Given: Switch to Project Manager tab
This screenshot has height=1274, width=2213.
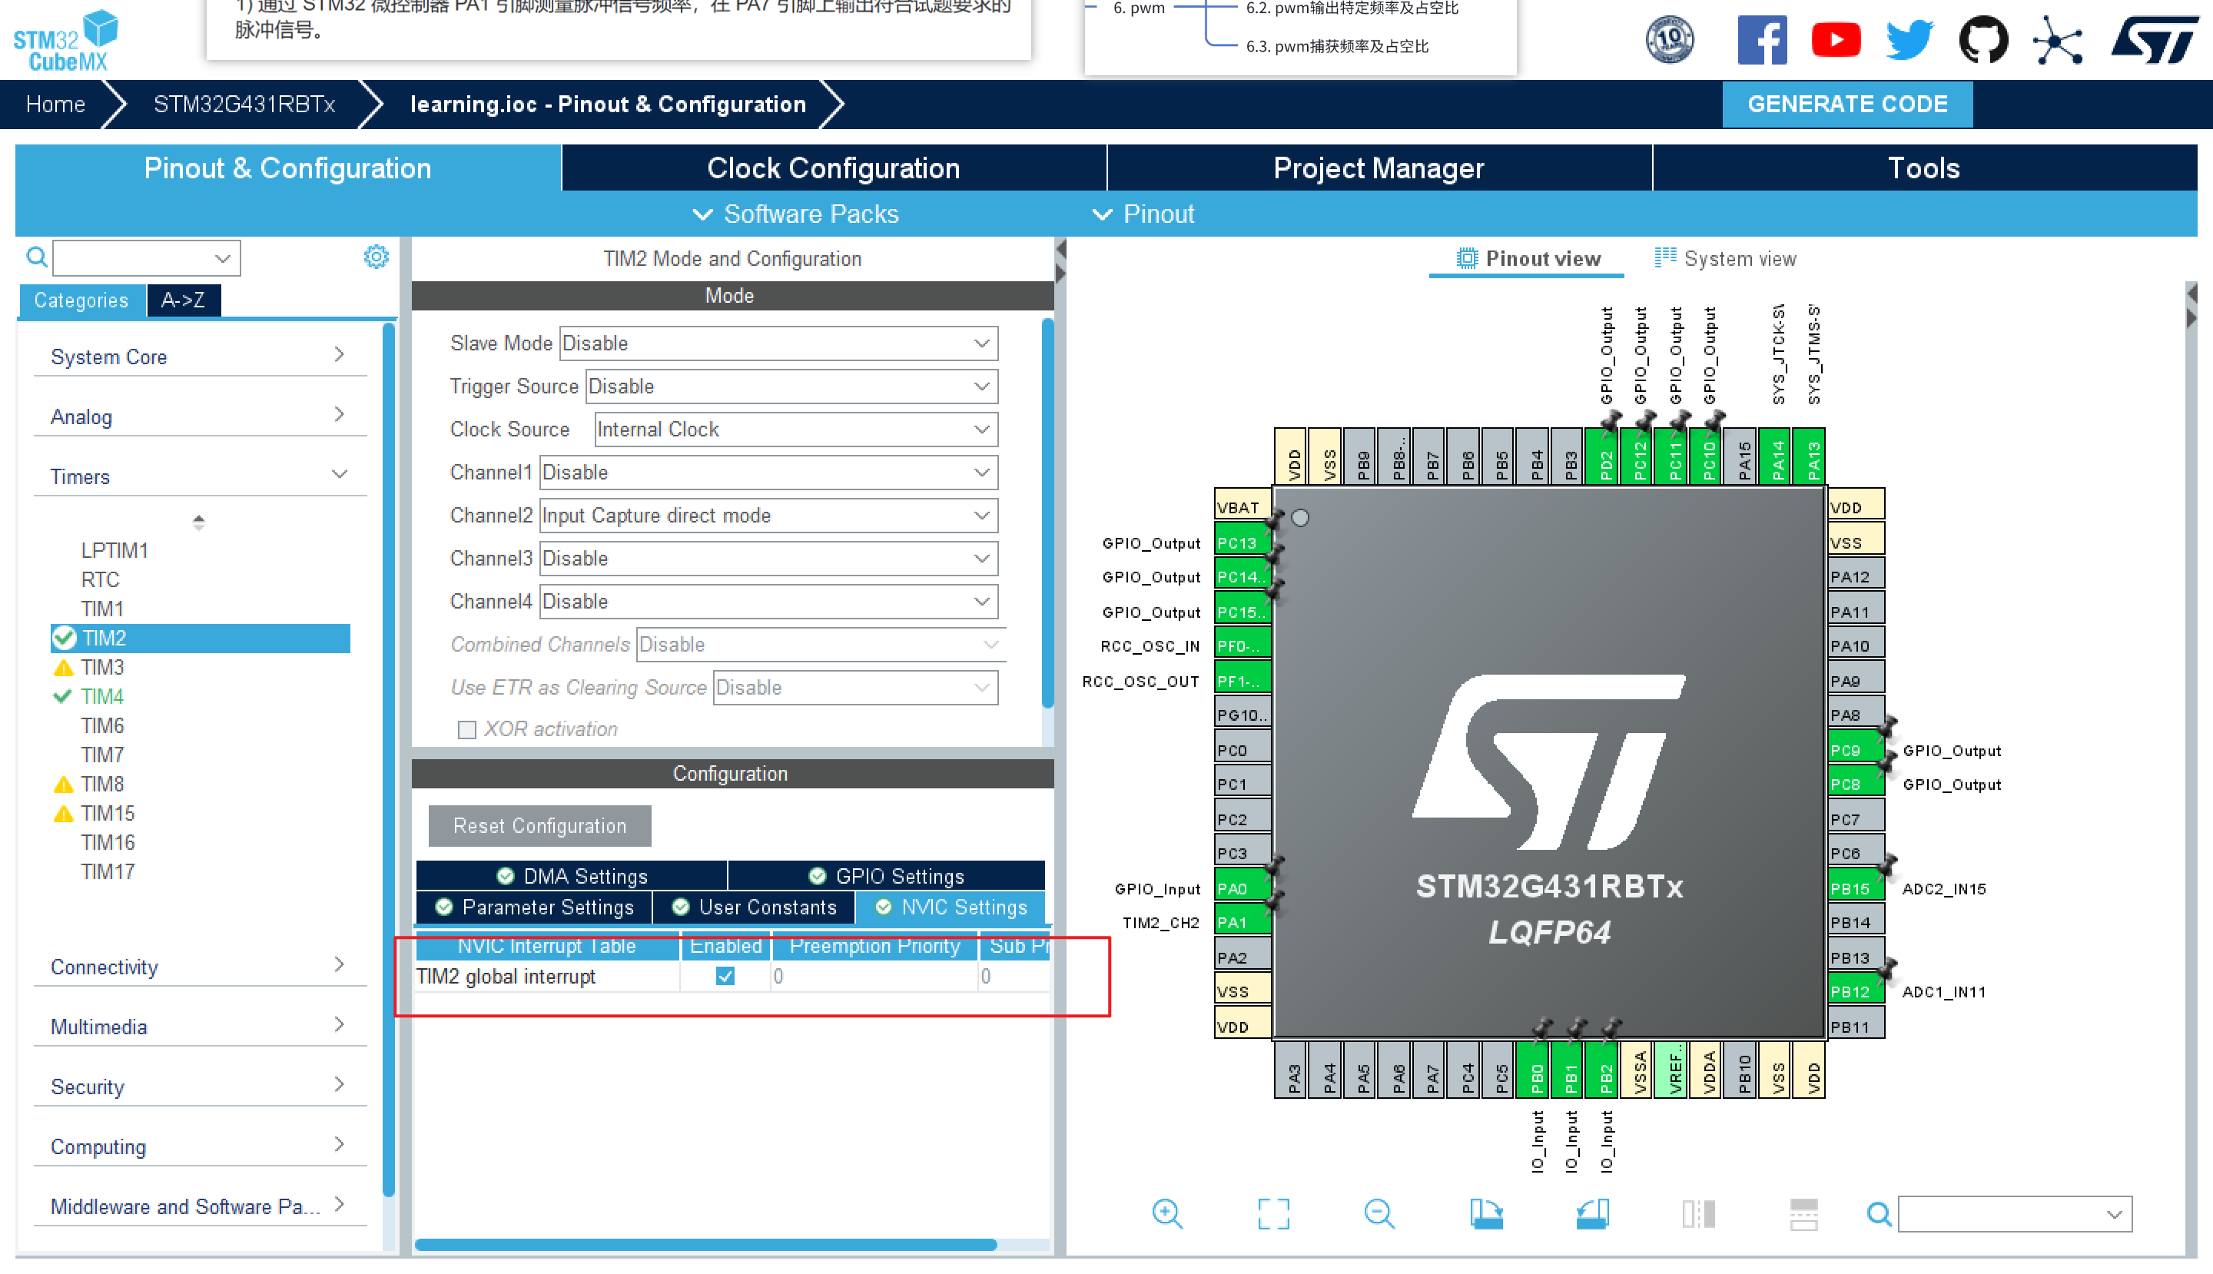Looking at the screenshot, I should coord(1379,168).
